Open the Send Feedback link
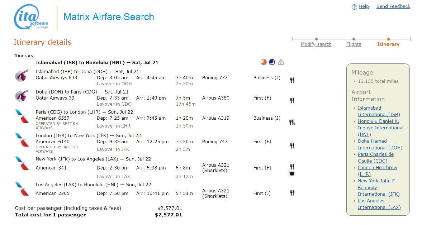 click(x=393, y=6)
